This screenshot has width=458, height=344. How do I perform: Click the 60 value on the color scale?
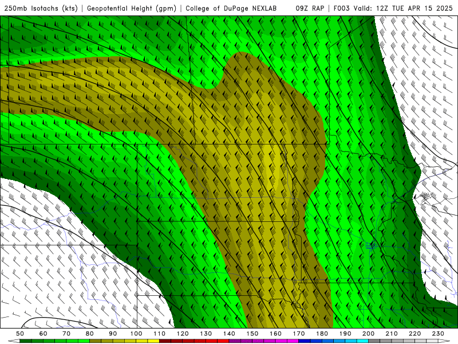click(43, 334)
